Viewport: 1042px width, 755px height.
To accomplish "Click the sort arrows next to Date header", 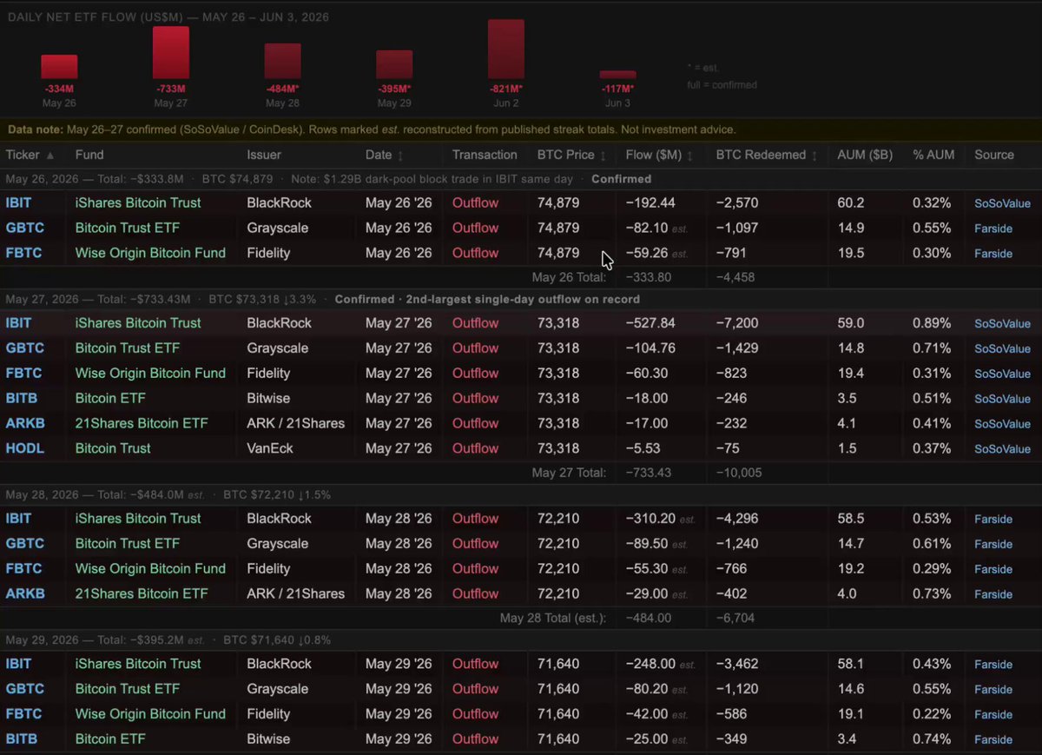I will tap(400, 156).
